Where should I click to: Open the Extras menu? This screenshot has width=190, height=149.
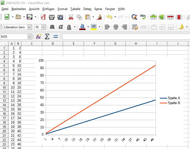[x=98, y=9]
